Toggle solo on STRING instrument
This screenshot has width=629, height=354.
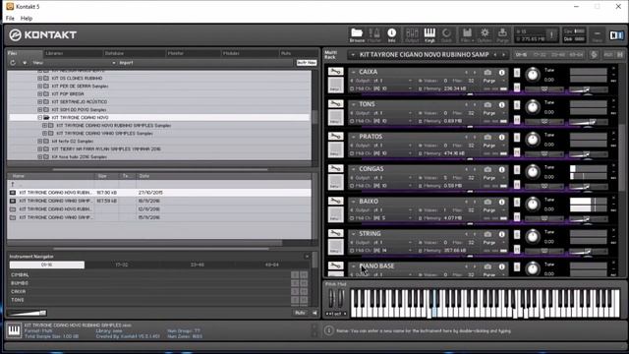[517, 234]
